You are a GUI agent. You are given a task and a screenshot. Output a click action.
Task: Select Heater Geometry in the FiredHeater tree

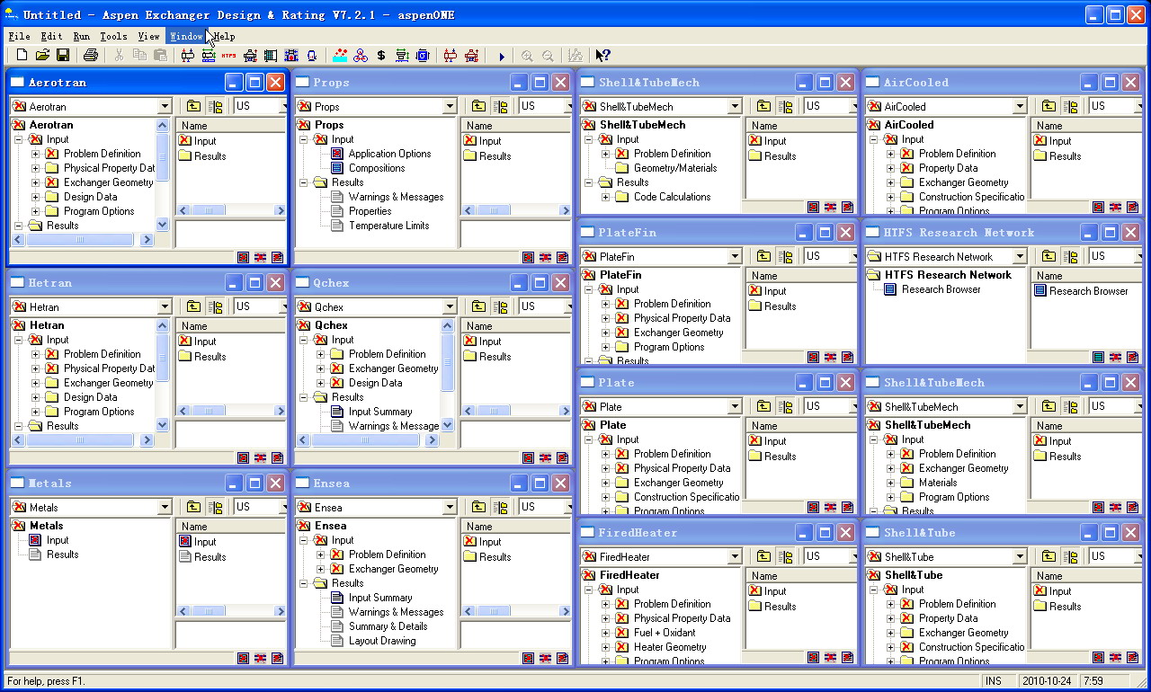(670, 647)
